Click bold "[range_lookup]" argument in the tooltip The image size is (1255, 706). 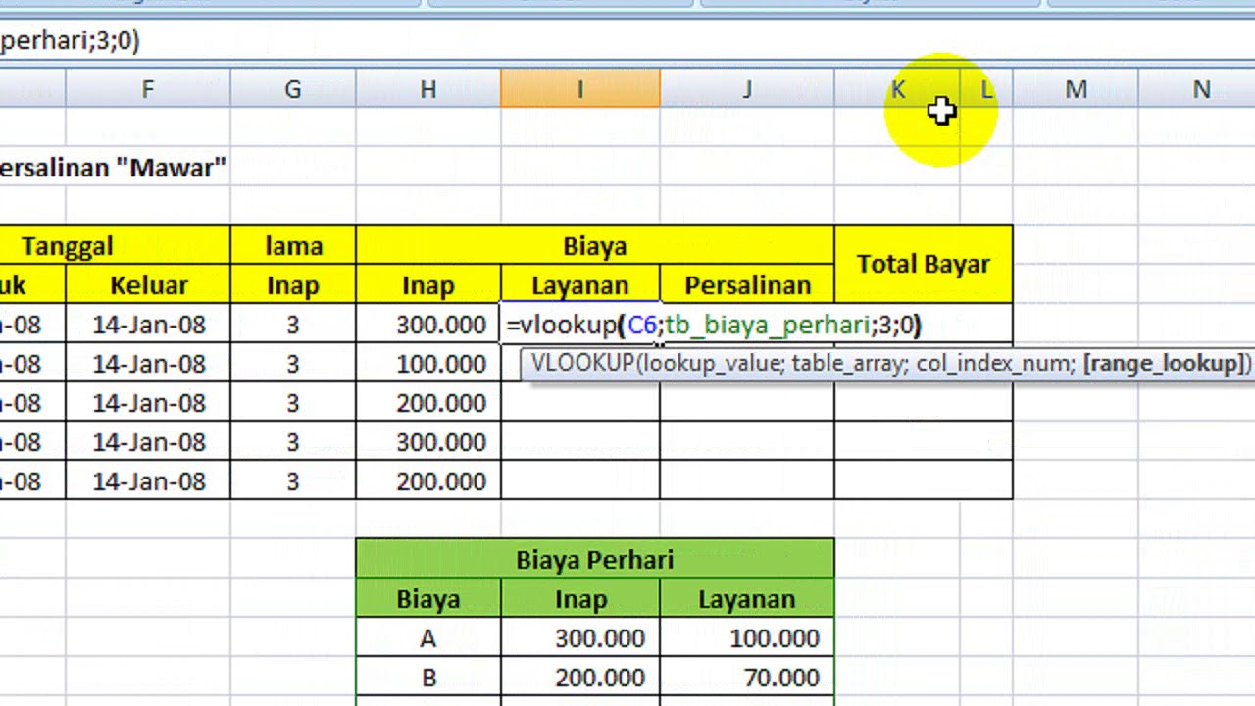1164,364
